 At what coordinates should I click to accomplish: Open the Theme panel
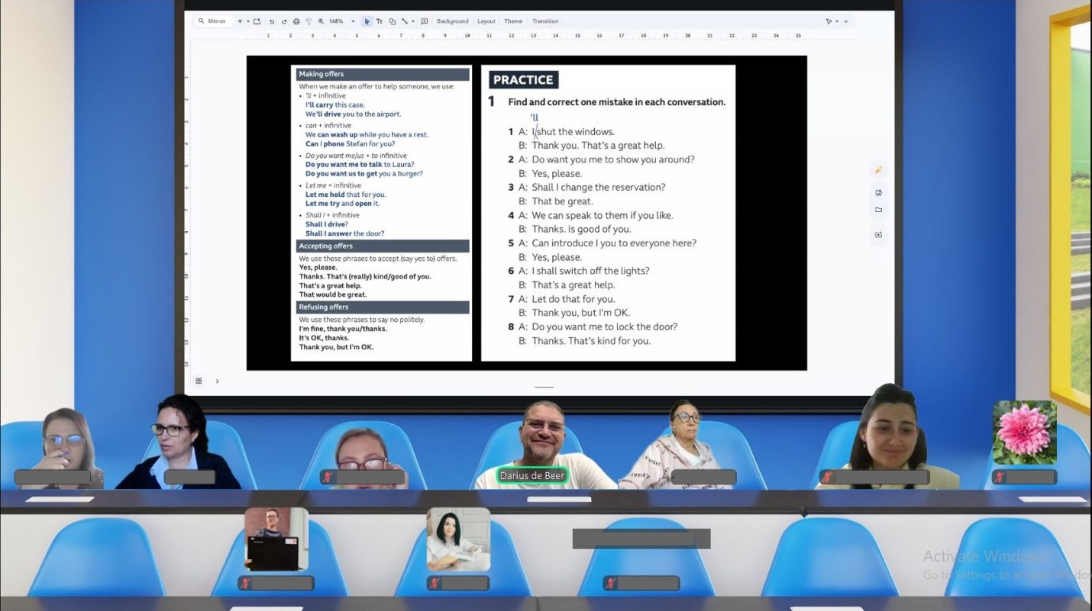513,21
